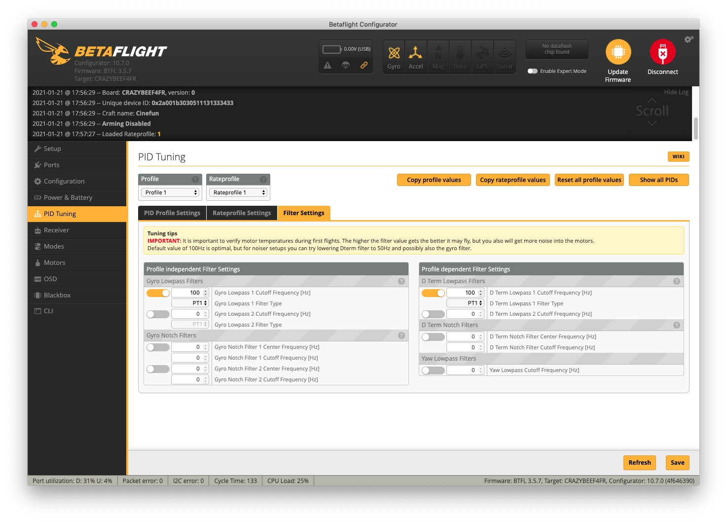The height and width of the screenshot is (522, 727).
Task: Open help for D Term Notch Filters
Action: click(677, 325)
